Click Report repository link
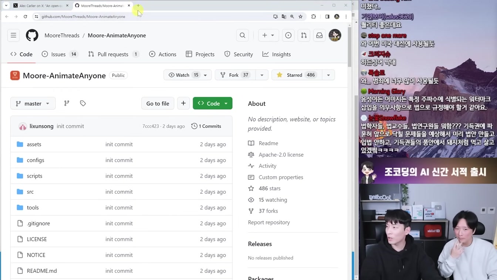This screenshot has height=280, width=497. pyautogui.click(x=269, y=223)
